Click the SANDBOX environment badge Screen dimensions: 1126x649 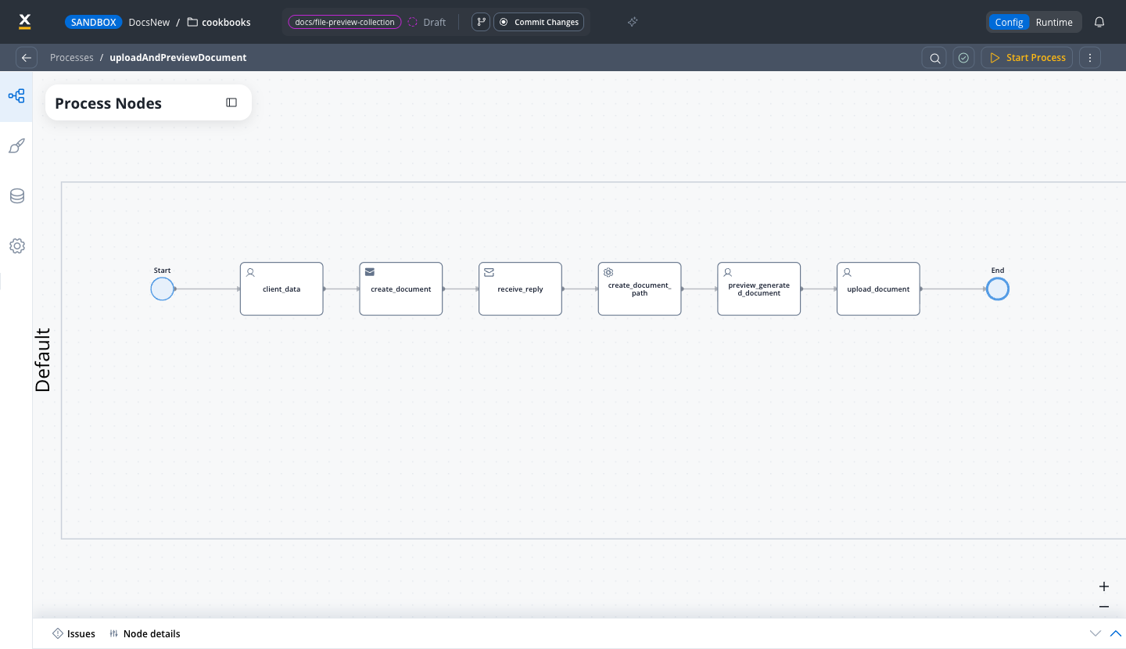click(93, 22)
